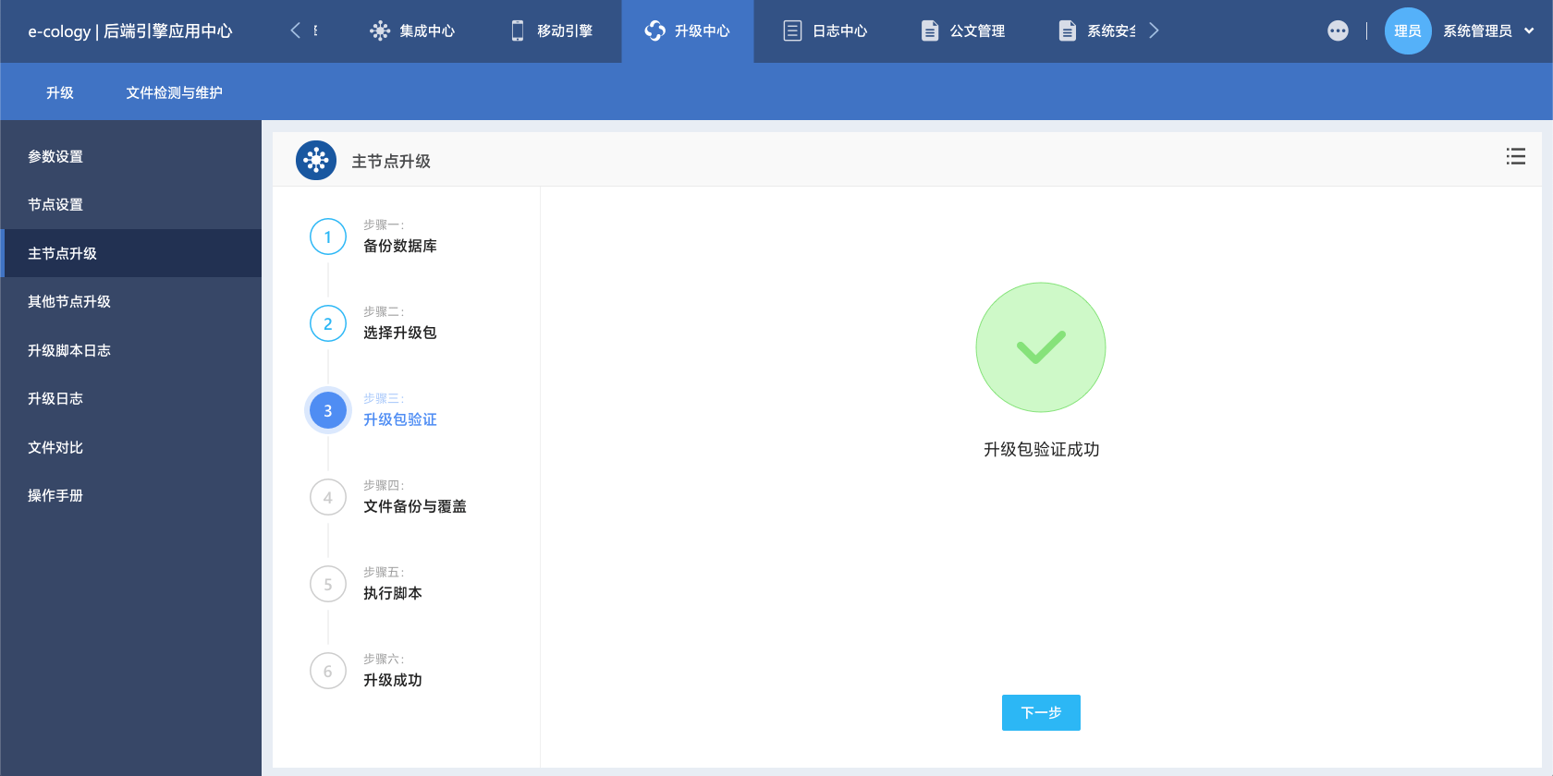Click step 2 circle for 选择升级包
Screen dimensions: 1553x776
[328, 323]
